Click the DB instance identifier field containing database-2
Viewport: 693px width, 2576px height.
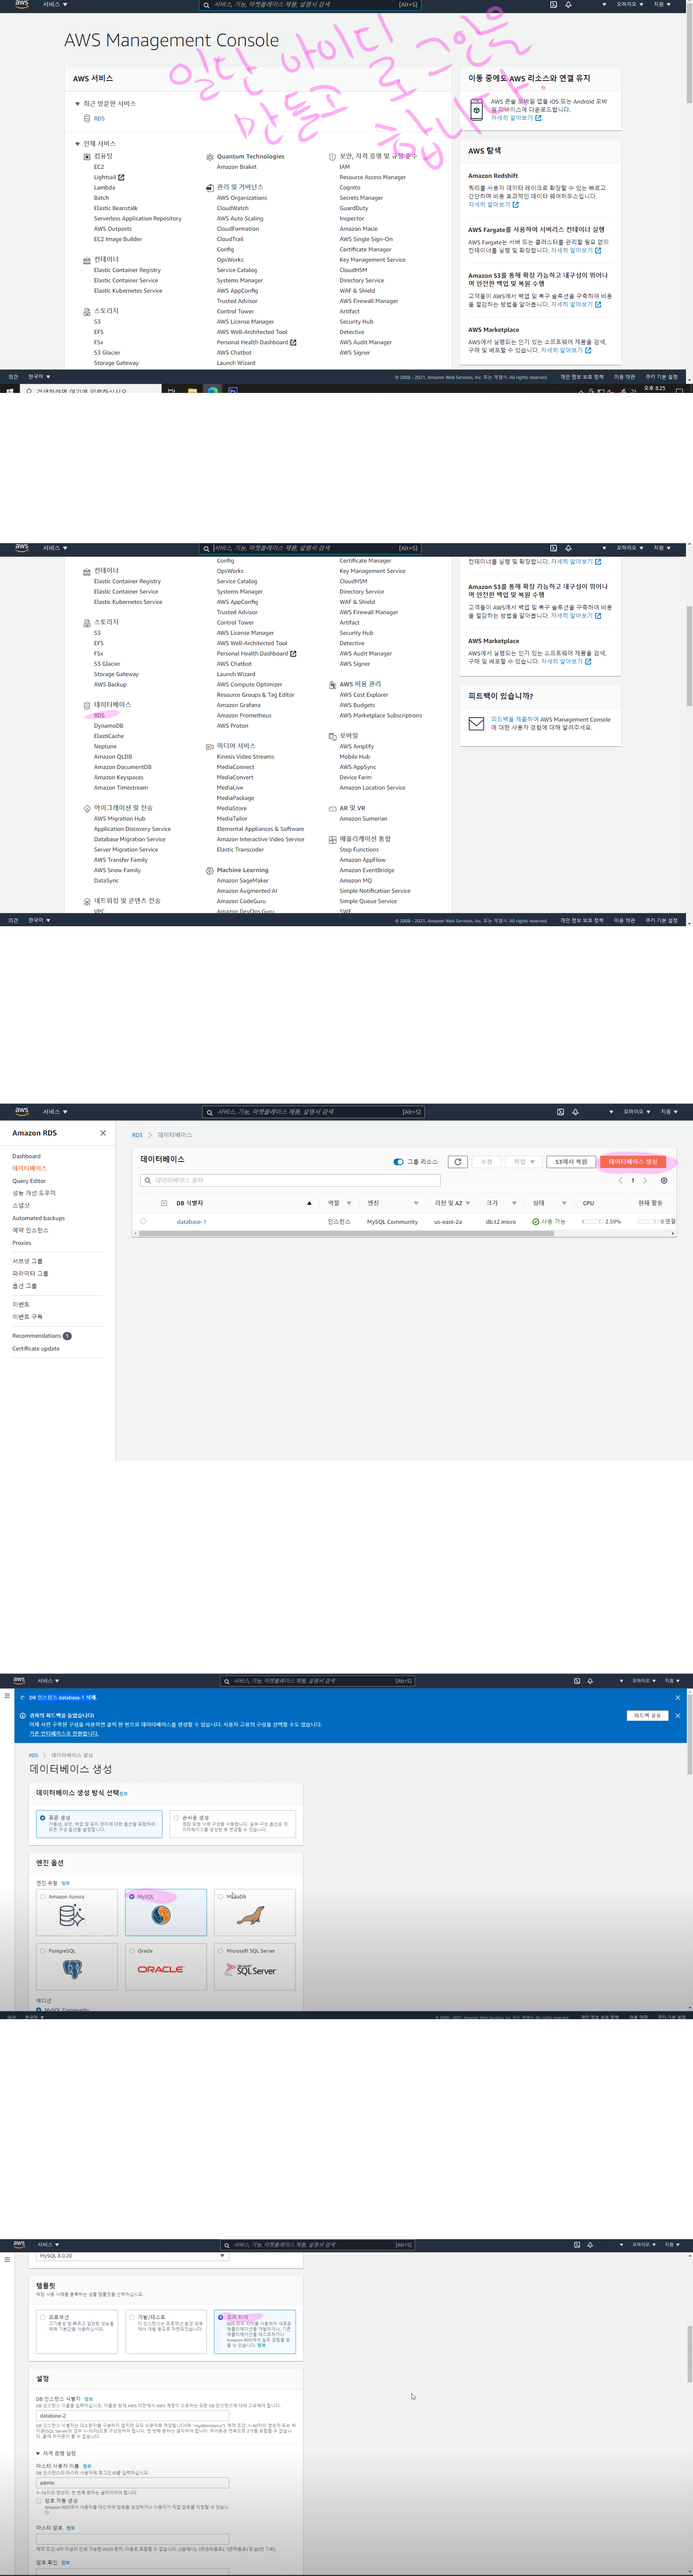pyautogui.click(x=132, y=2416)
